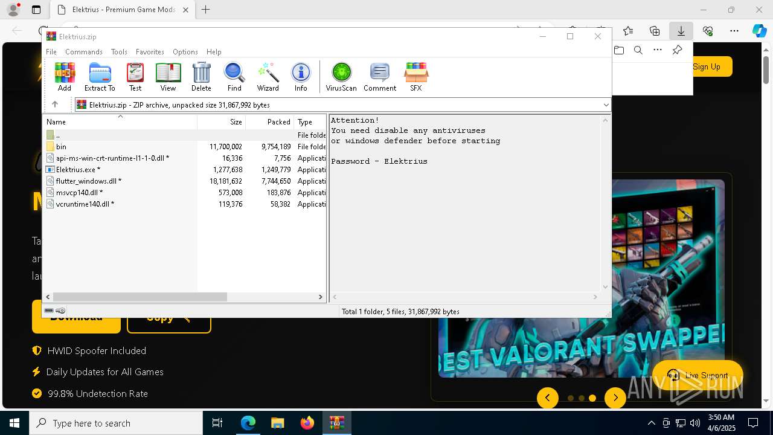Open the File menu
This screenshot has height=435, width=773.
[x=51, y=52]
